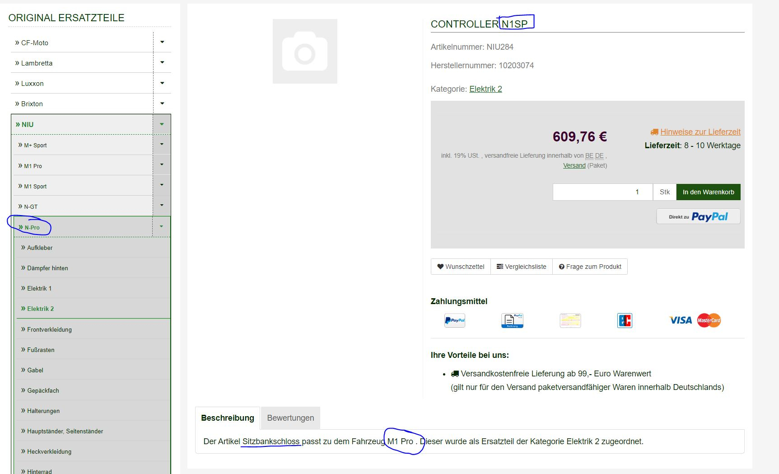Expand the Lambretta category arrow
Screen dimensions: 779x474
tap(162, 62)
